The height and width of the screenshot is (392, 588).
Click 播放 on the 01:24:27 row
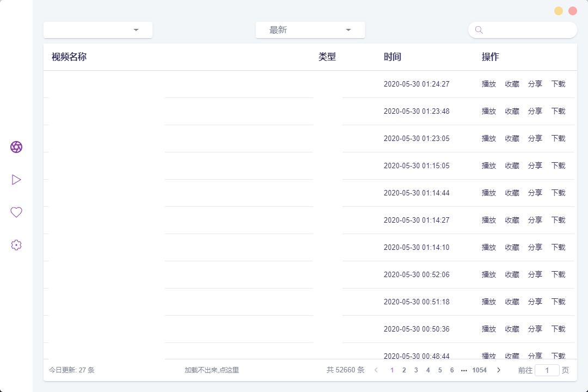click(x=489, y=84)
